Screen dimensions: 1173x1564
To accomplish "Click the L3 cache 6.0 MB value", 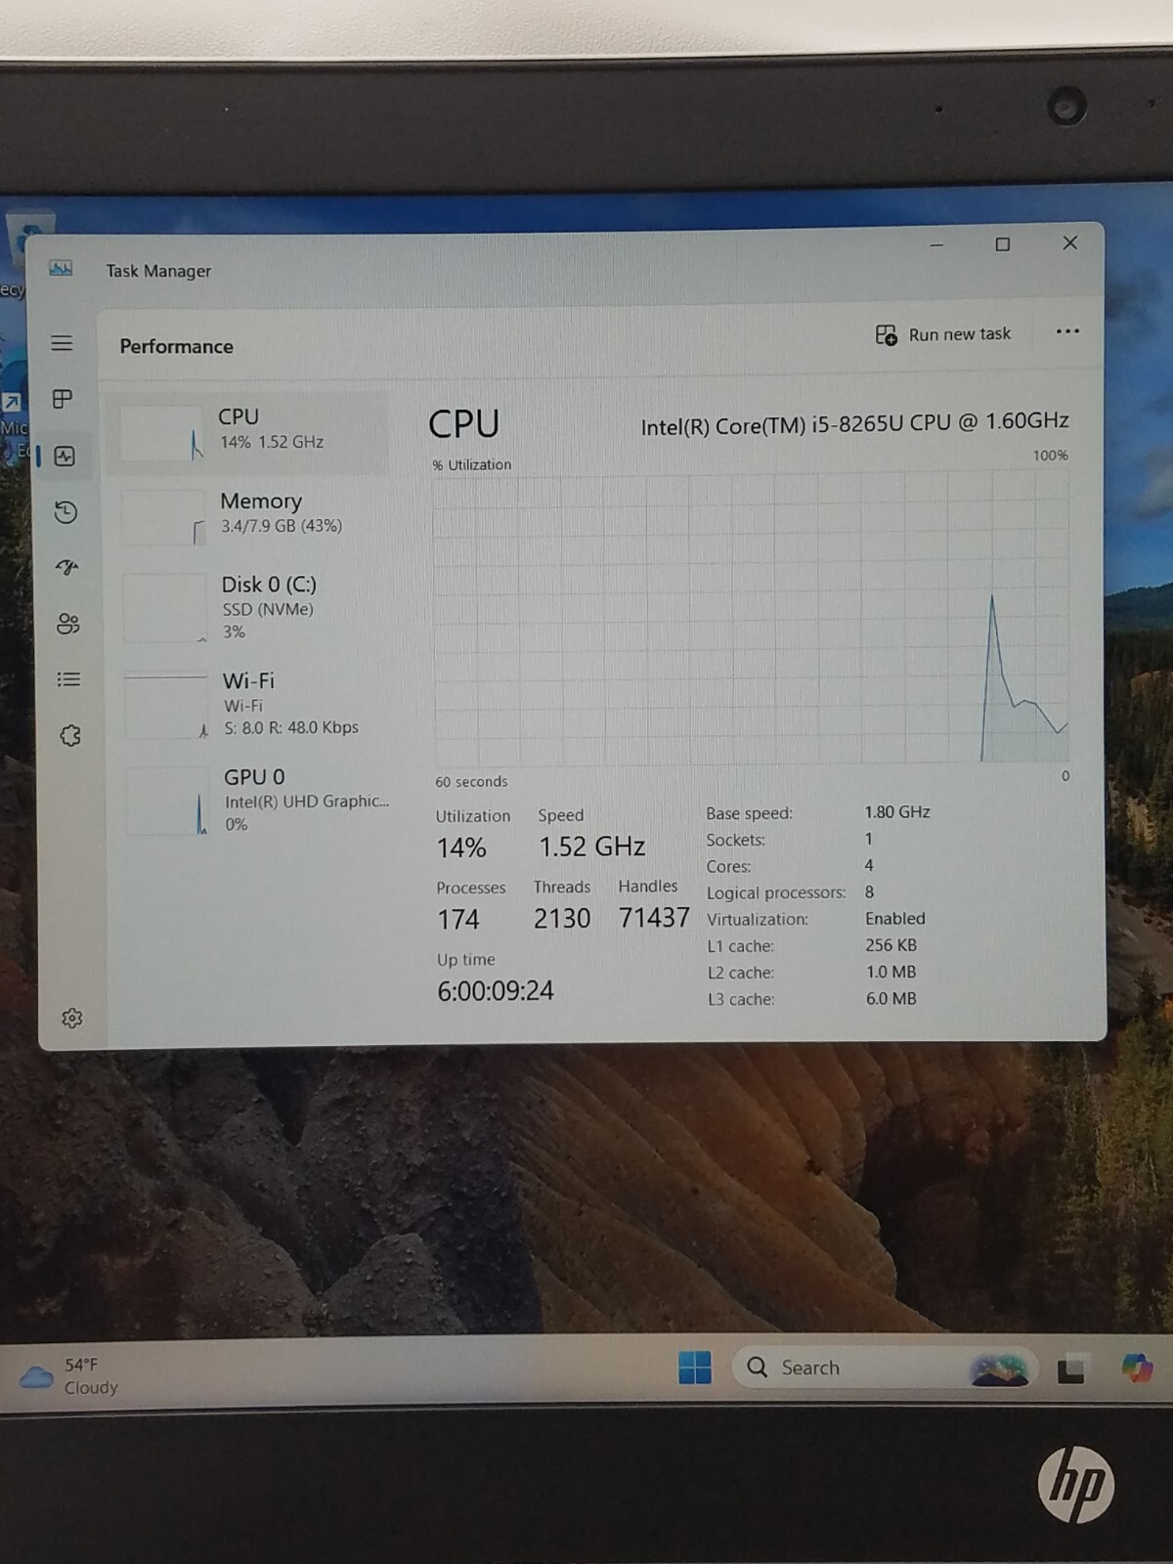I will pyautogui.click(x=891, y=999).
